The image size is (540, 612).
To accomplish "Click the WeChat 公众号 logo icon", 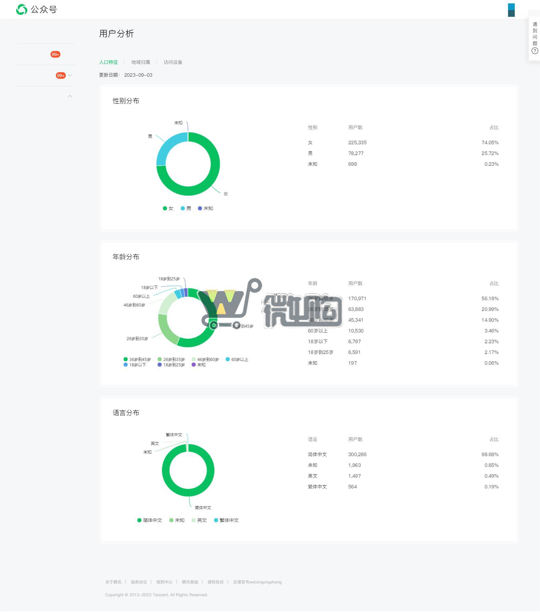I will [22, 9].
